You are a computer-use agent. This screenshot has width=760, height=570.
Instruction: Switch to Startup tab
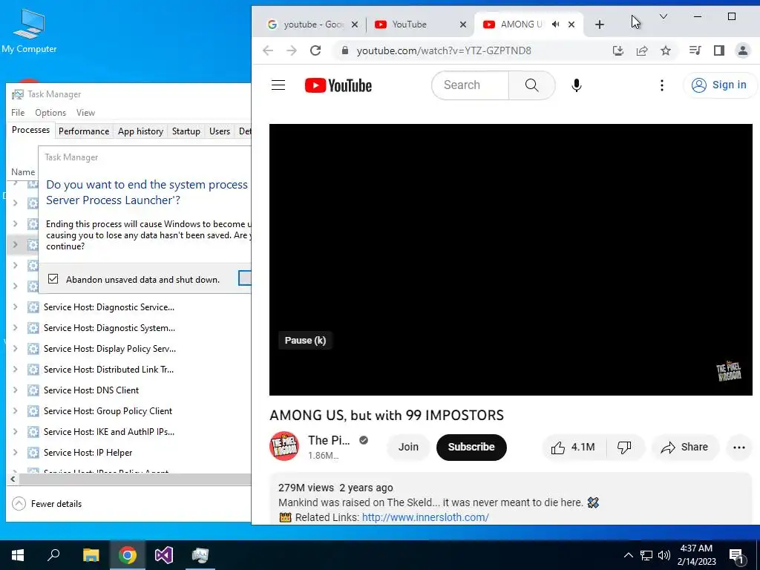186,131
